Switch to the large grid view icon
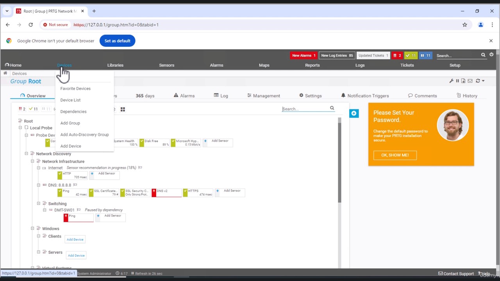 (123, 109)
